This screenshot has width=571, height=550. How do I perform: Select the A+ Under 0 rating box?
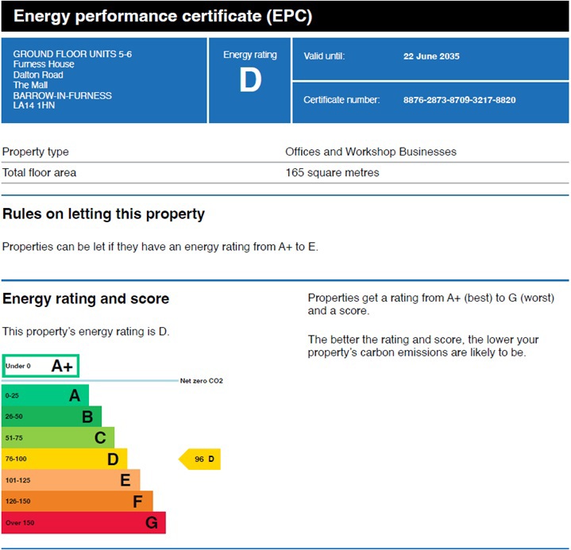point(41,366)
